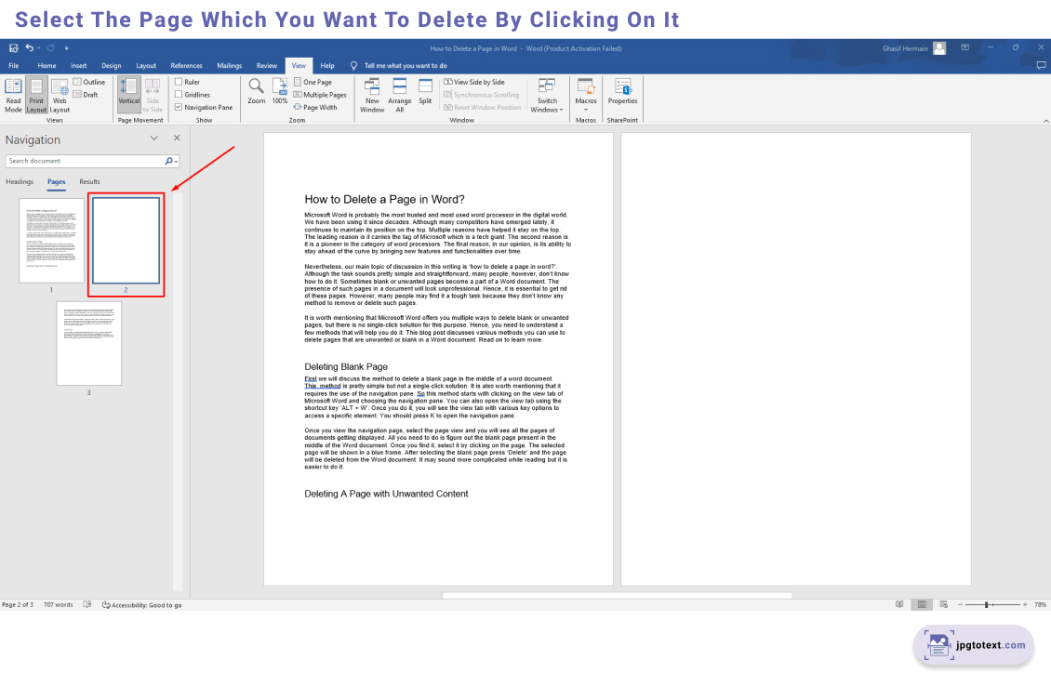This screenshot has height=674, width=1051.
Task: Switch to Outline view
Action: click(89, 82)
